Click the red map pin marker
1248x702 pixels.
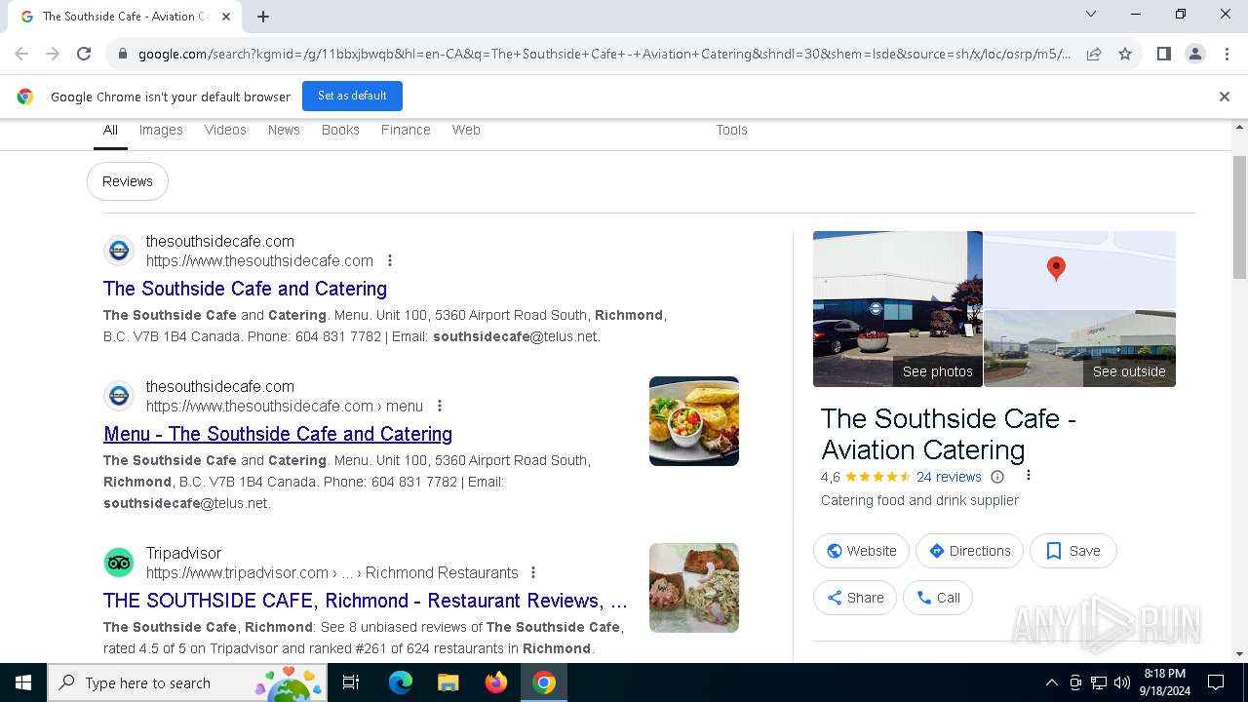[x=1056, y=269]
